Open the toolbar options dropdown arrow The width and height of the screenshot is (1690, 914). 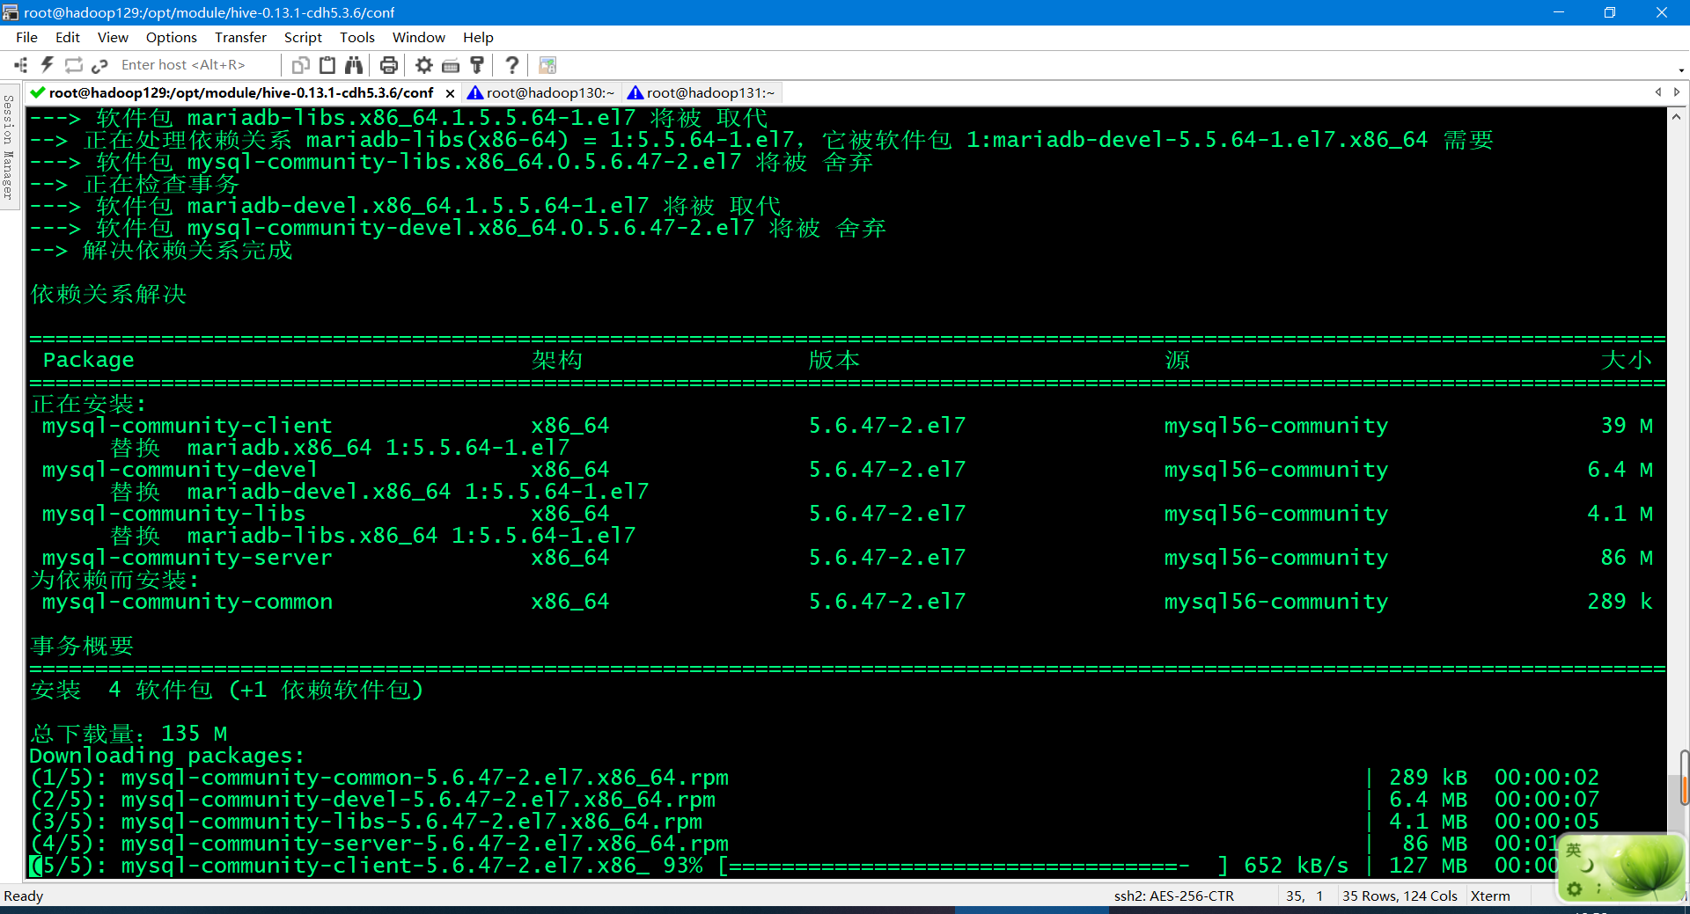coord(1681,69)
